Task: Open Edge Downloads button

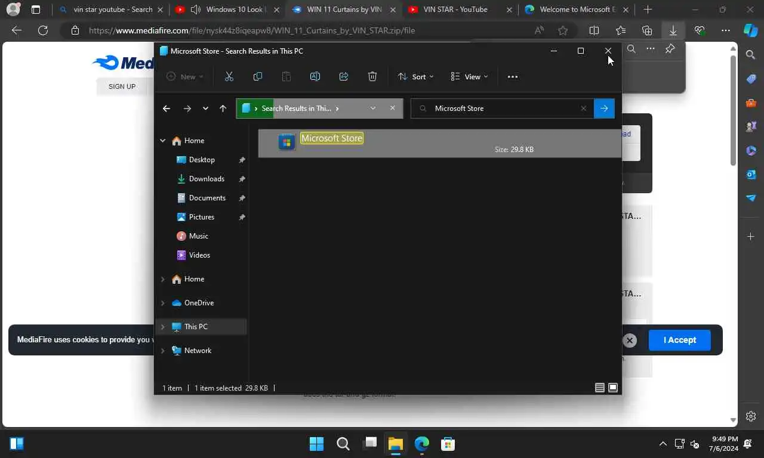Action: tap(673, 30)
